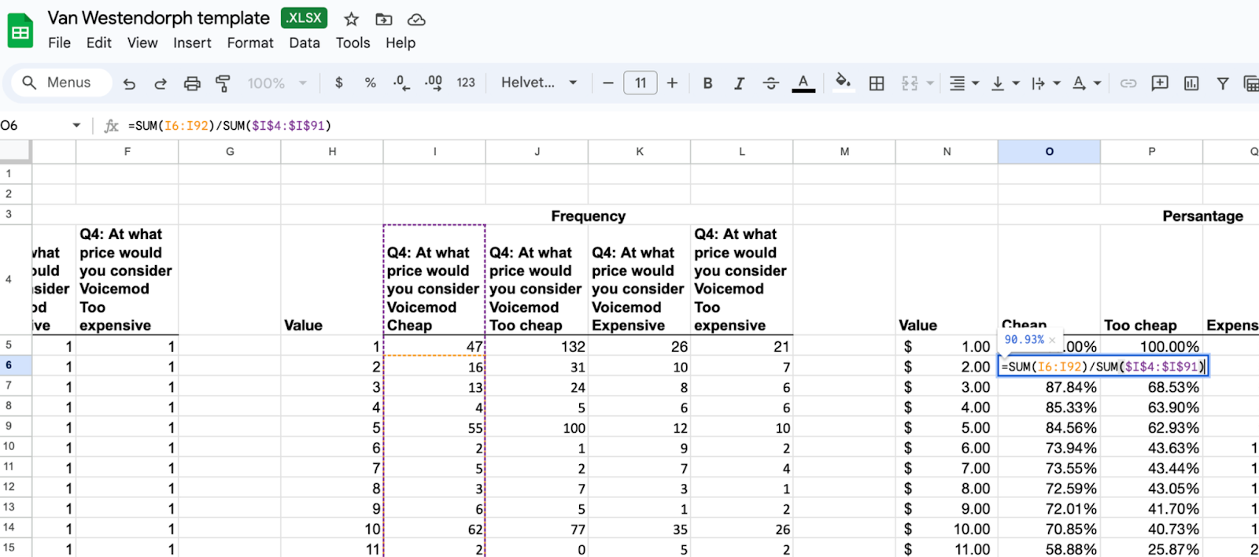Insert a link

1128,83
